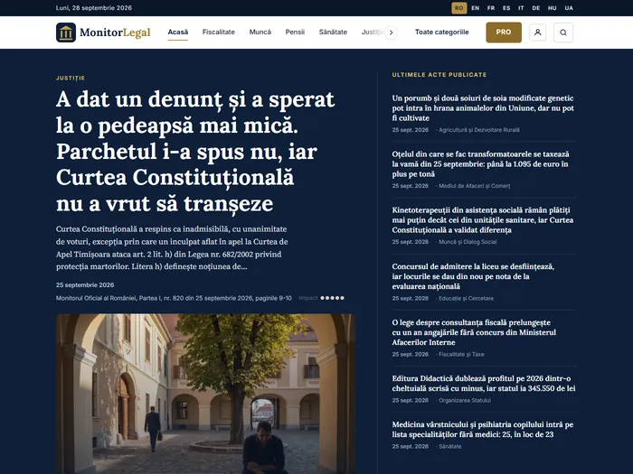Click the Monitorul Oficial nr. 820 reference
The width and height of the screenshot is (633, 474).
(174, 298)
